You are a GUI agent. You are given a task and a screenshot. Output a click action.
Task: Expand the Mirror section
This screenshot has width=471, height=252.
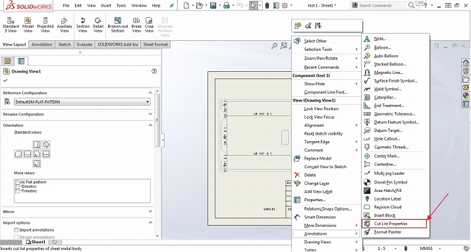pos(150,211)
